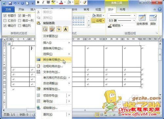The image size is (164, 119).
Task: Switch to the 审阅 ribbon tab
Action: (x=86, y=9)
